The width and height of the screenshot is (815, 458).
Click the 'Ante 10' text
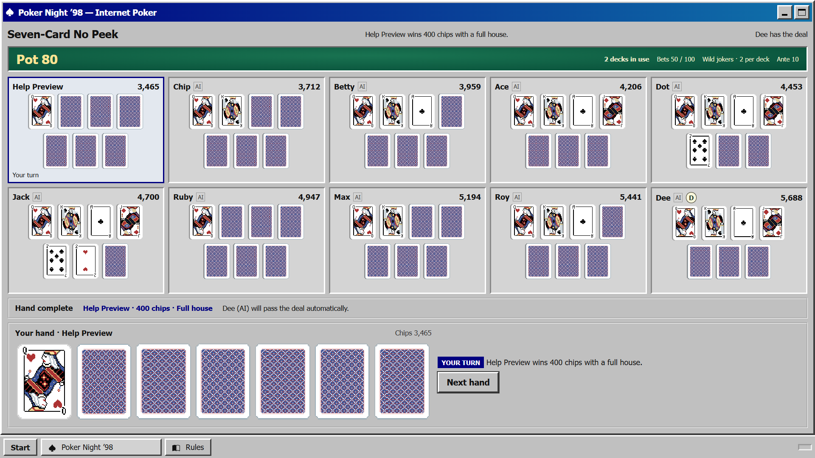788,59
